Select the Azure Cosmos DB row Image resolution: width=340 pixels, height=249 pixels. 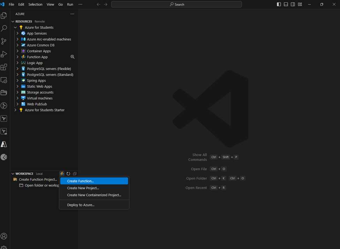[44, 45]
